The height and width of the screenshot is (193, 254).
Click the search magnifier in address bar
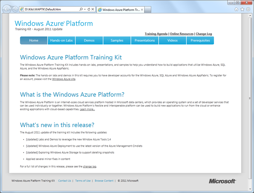click(x=81, y=9)
